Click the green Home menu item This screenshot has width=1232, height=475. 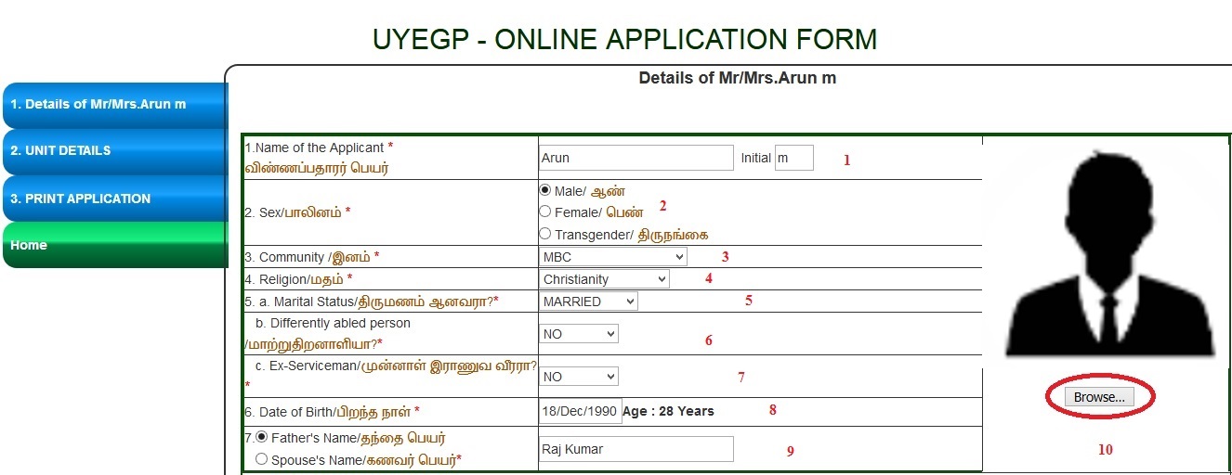113,245
